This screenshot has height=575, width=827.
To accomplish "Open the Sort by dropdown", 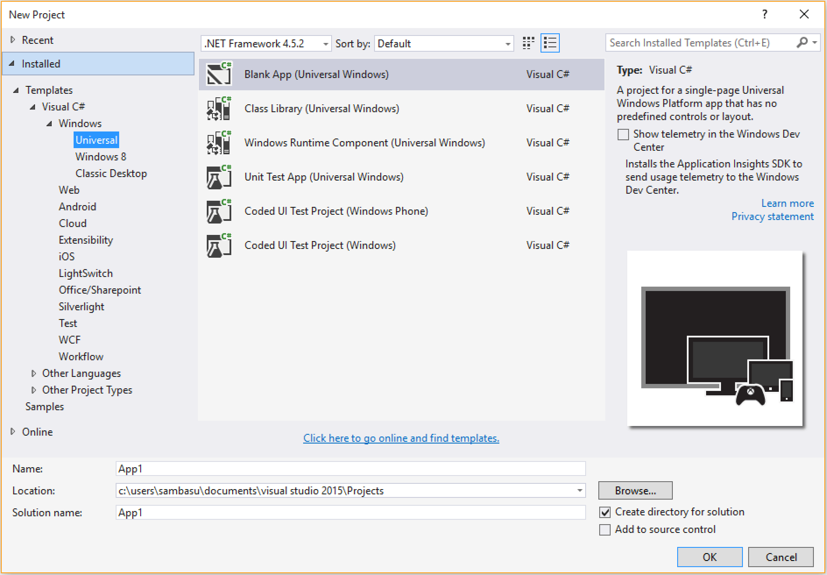I will point(506,43).
